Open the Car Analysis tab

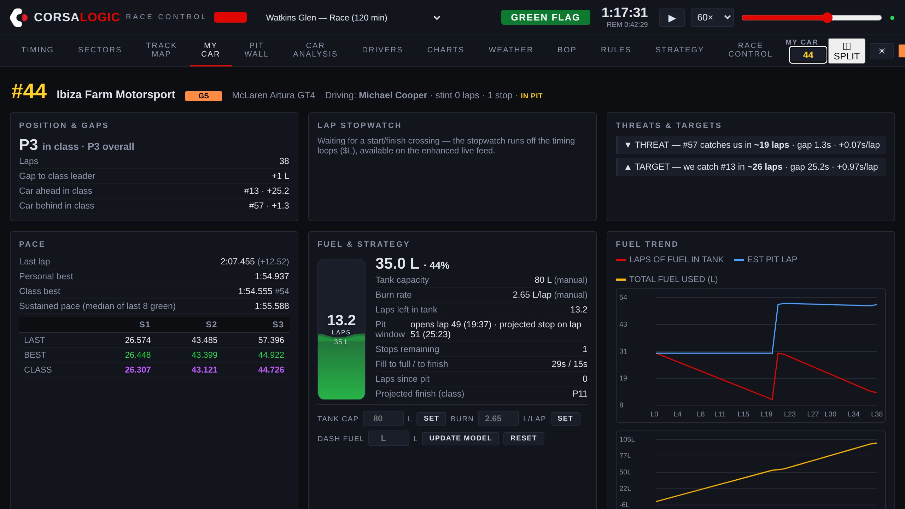point(315,50)
